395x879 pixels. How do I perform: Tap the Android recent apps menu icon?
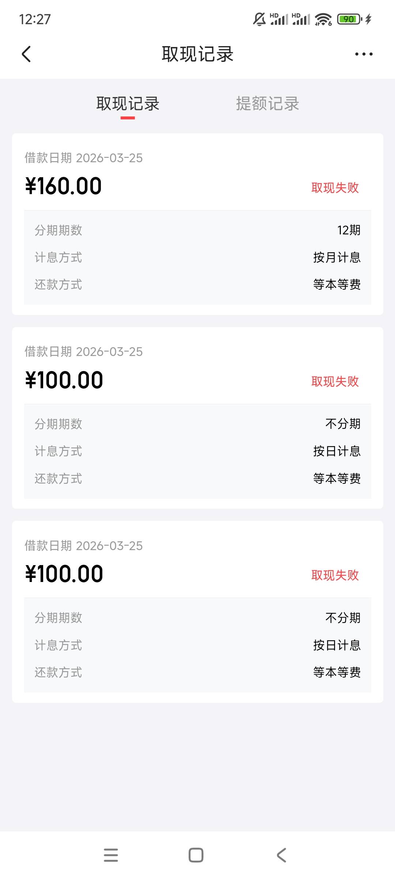point(111,855)
